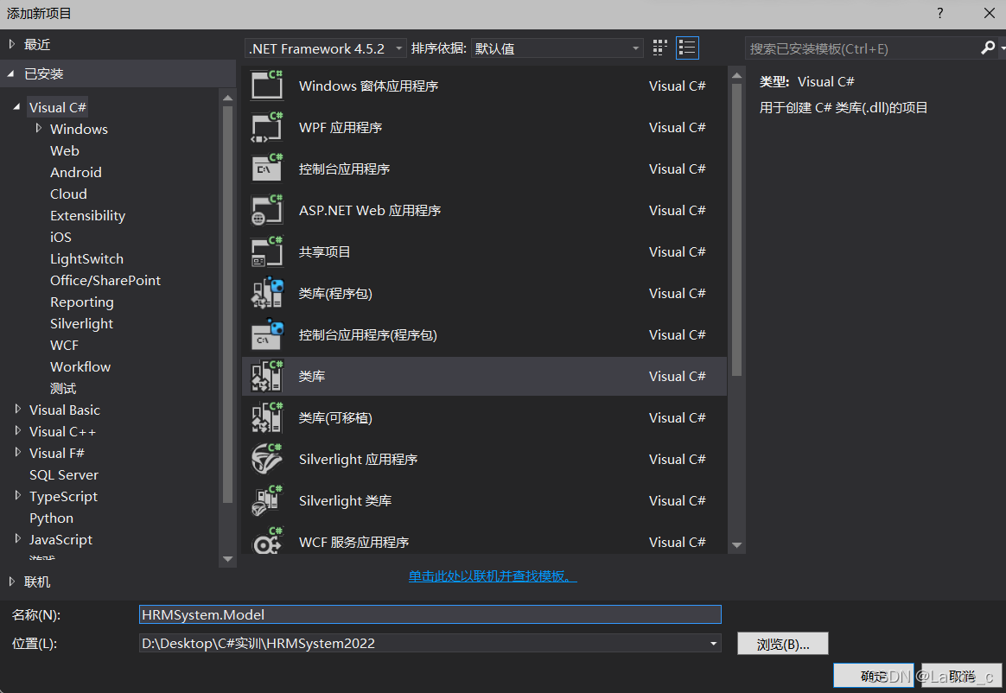Viewport: 1006px width, 693px height.
Task: Expand the Visual C++ node
Action: click(18, 430)
